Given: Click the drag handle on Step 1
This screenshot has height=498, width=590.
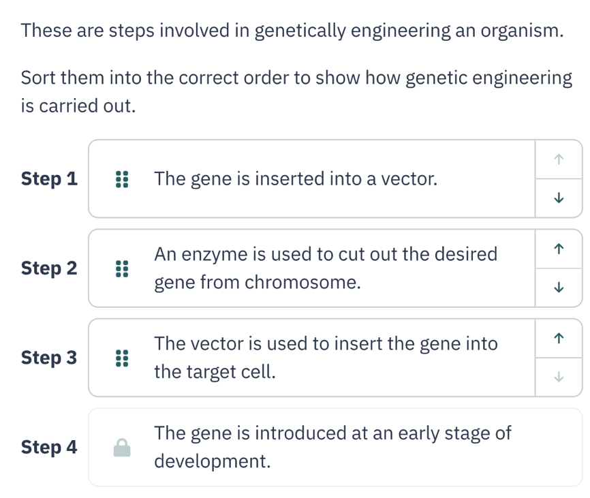Looking at the screenshot, I should click(x=121, y=179).
